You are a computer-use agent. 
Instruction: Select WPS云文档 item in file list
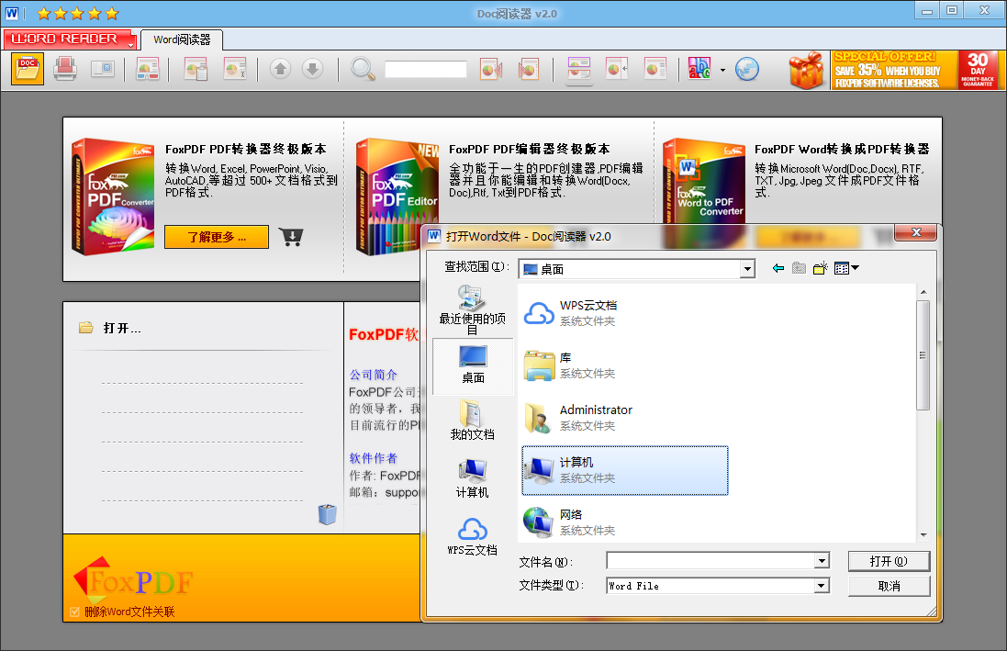coord(624,313)
